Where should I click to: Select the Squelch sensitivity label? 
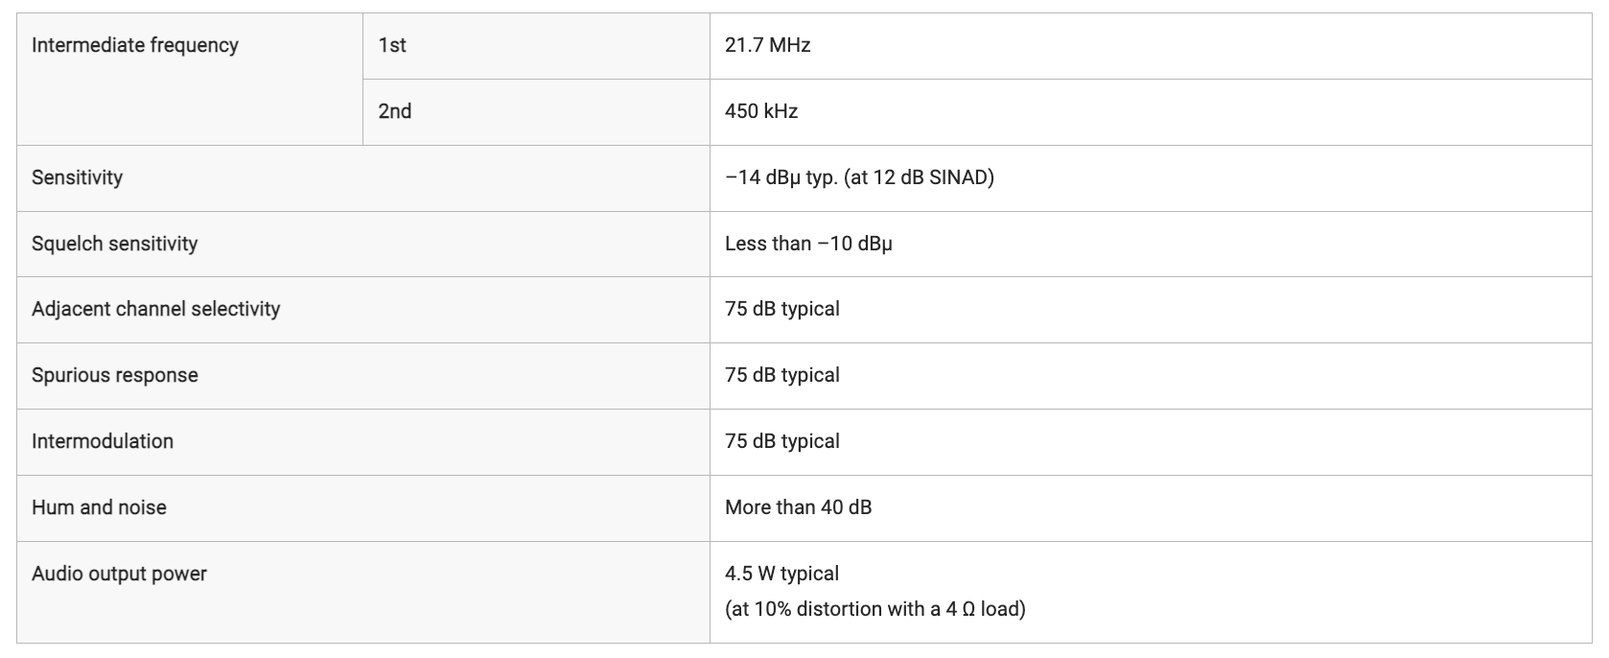115,244
